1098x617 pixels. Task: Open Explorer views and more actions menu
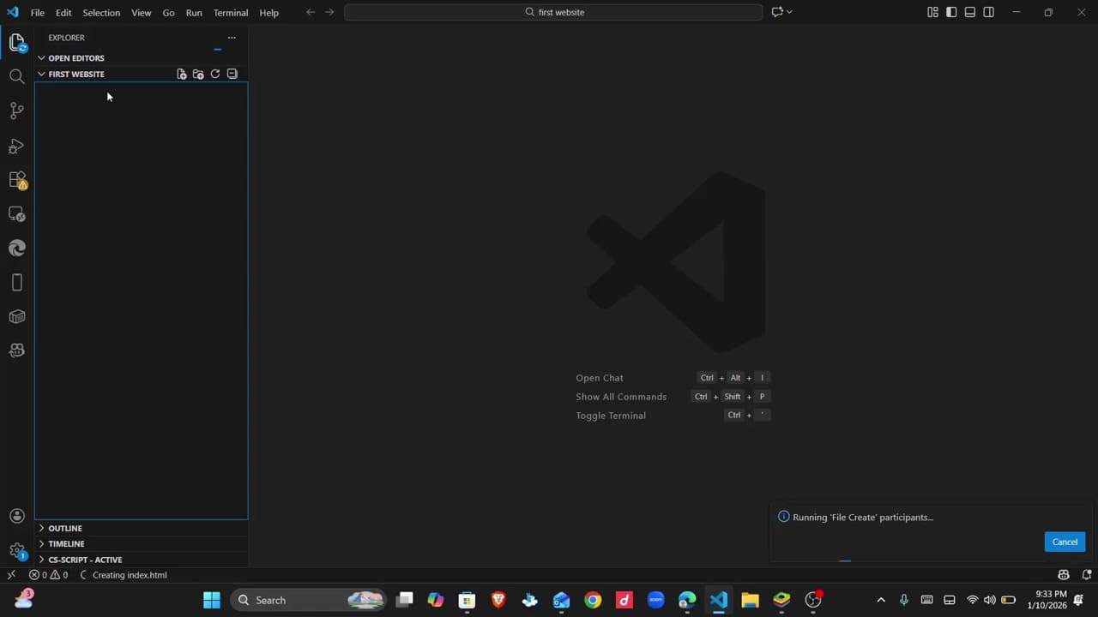(232, 38)
